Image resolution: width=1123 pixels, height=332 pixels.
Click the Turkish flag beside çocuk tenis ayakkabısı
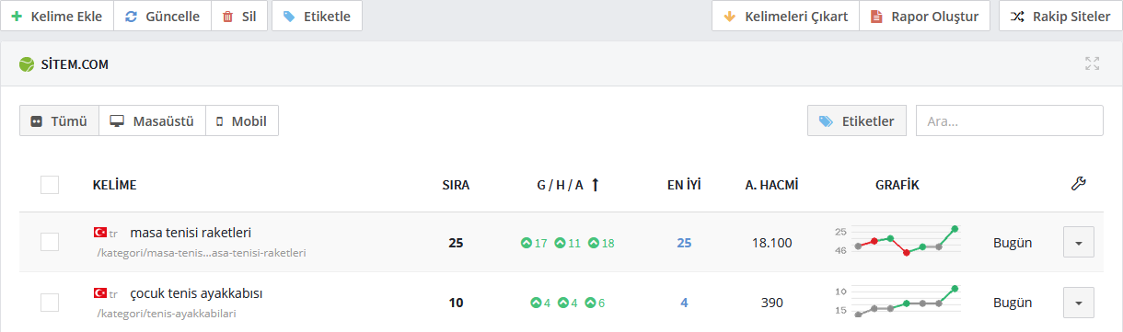pos(99,293)
